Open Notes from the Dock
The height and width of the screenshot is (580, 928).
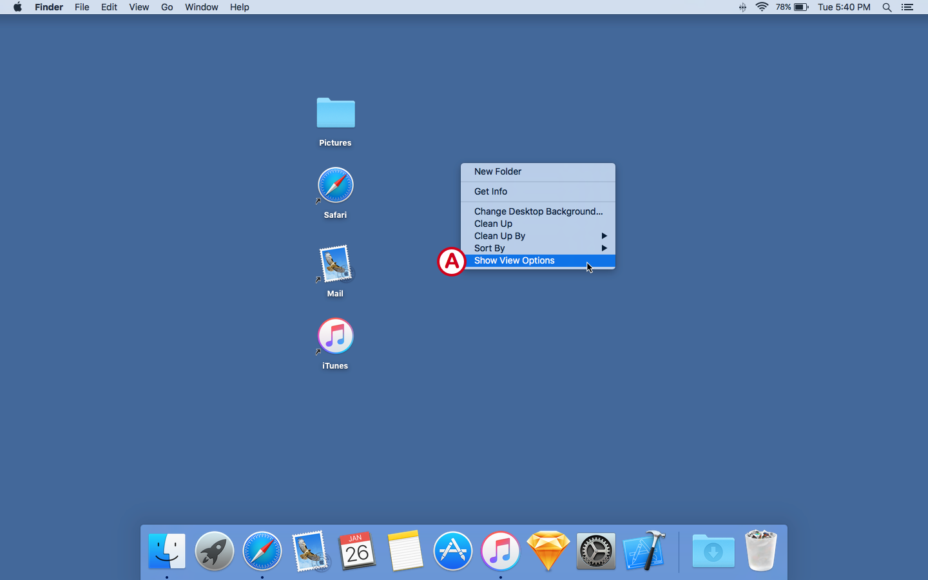405,551
